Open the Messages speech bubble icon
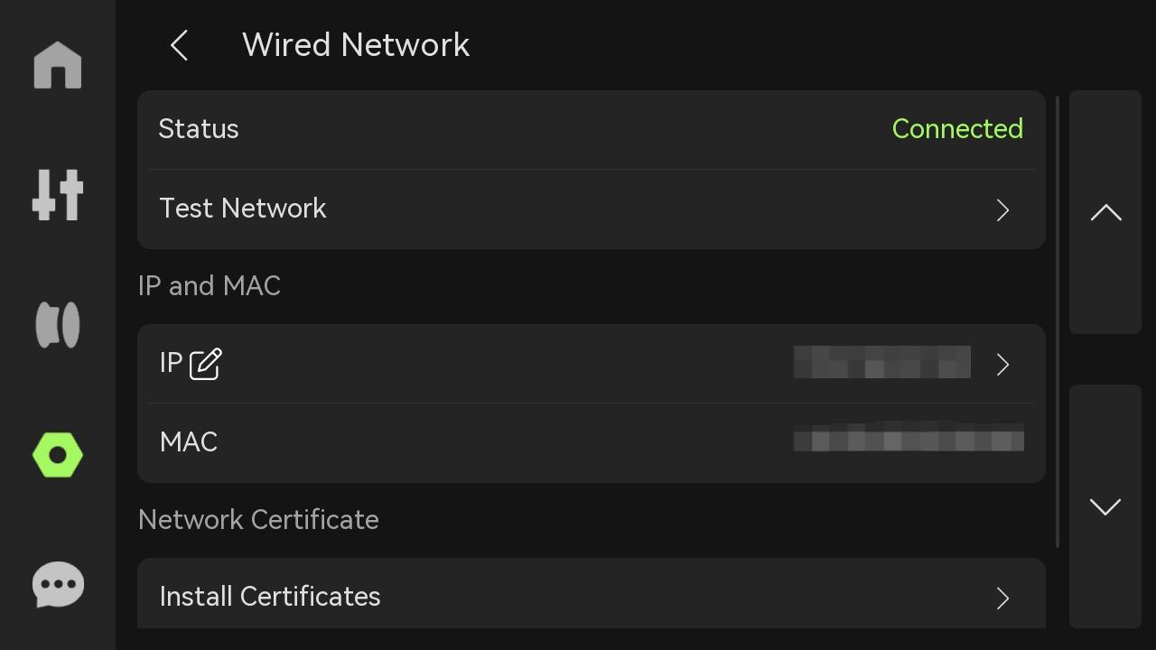The image size is (1156, 650). (58, 585)
